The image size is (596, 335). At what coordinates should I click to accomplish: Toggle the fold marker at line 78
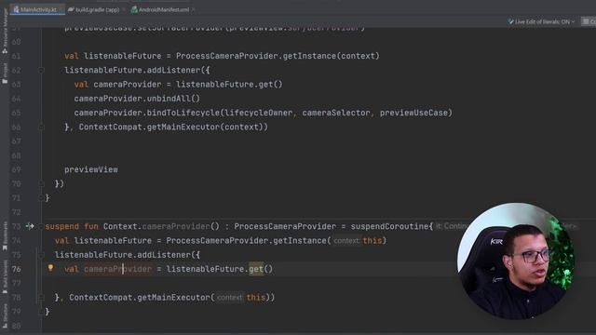click(x=41, y=298)
